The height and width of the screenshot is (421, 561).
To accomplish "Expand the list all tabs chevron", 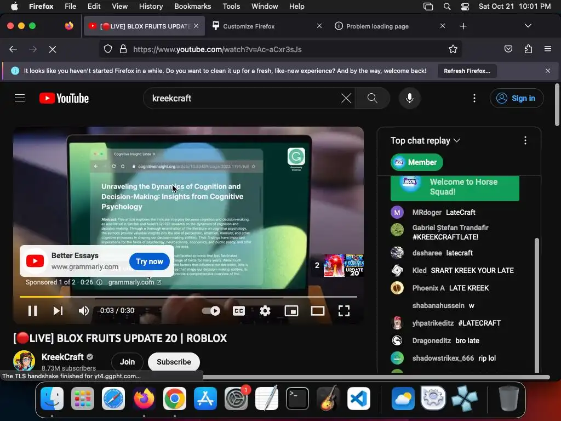I will point(528,26).
